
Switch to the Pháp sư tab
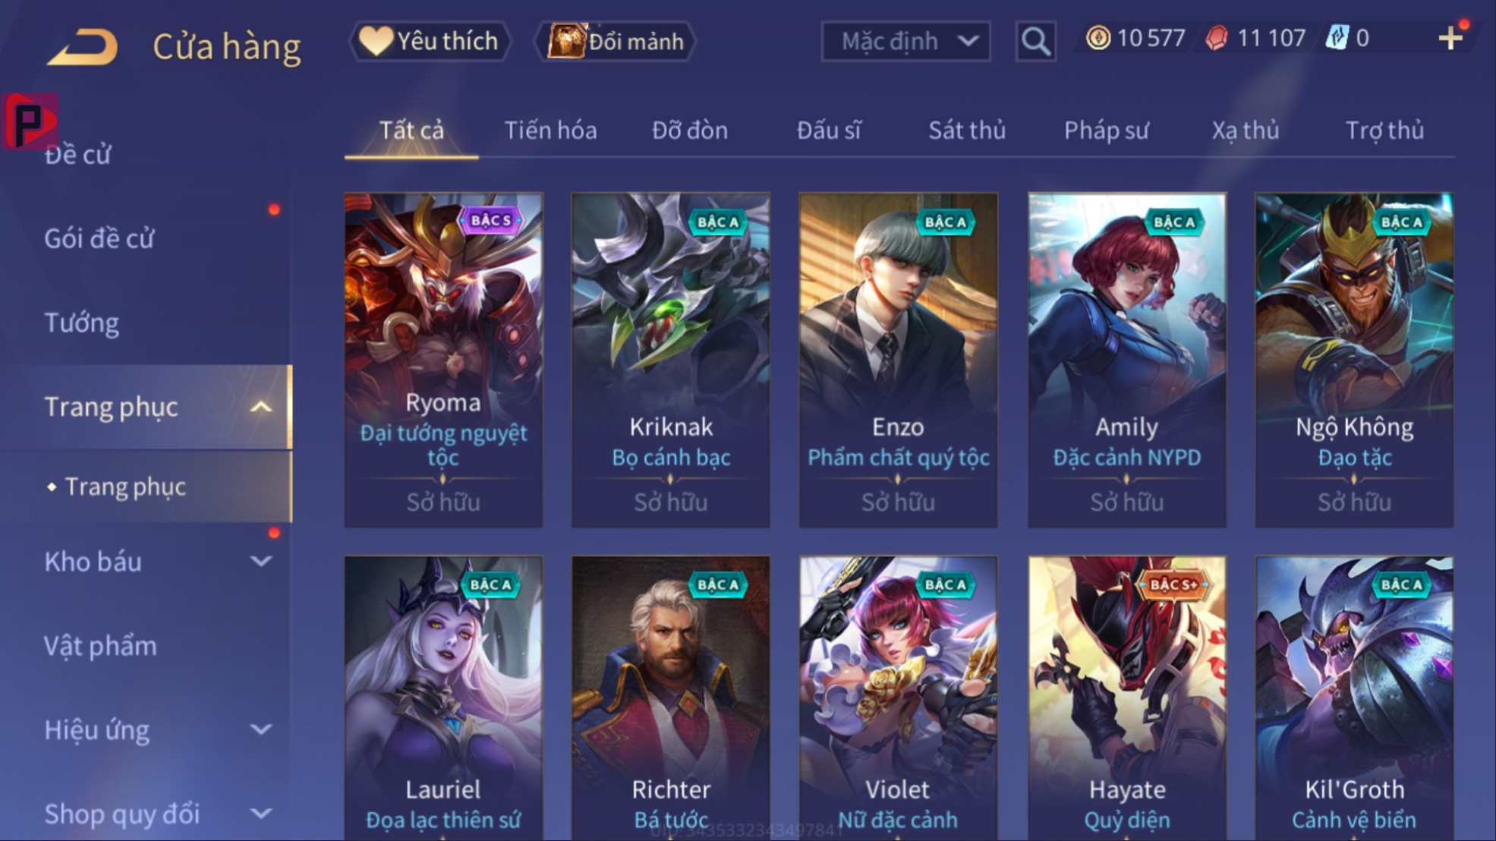pyautogui.click(x=1106, y=131)
